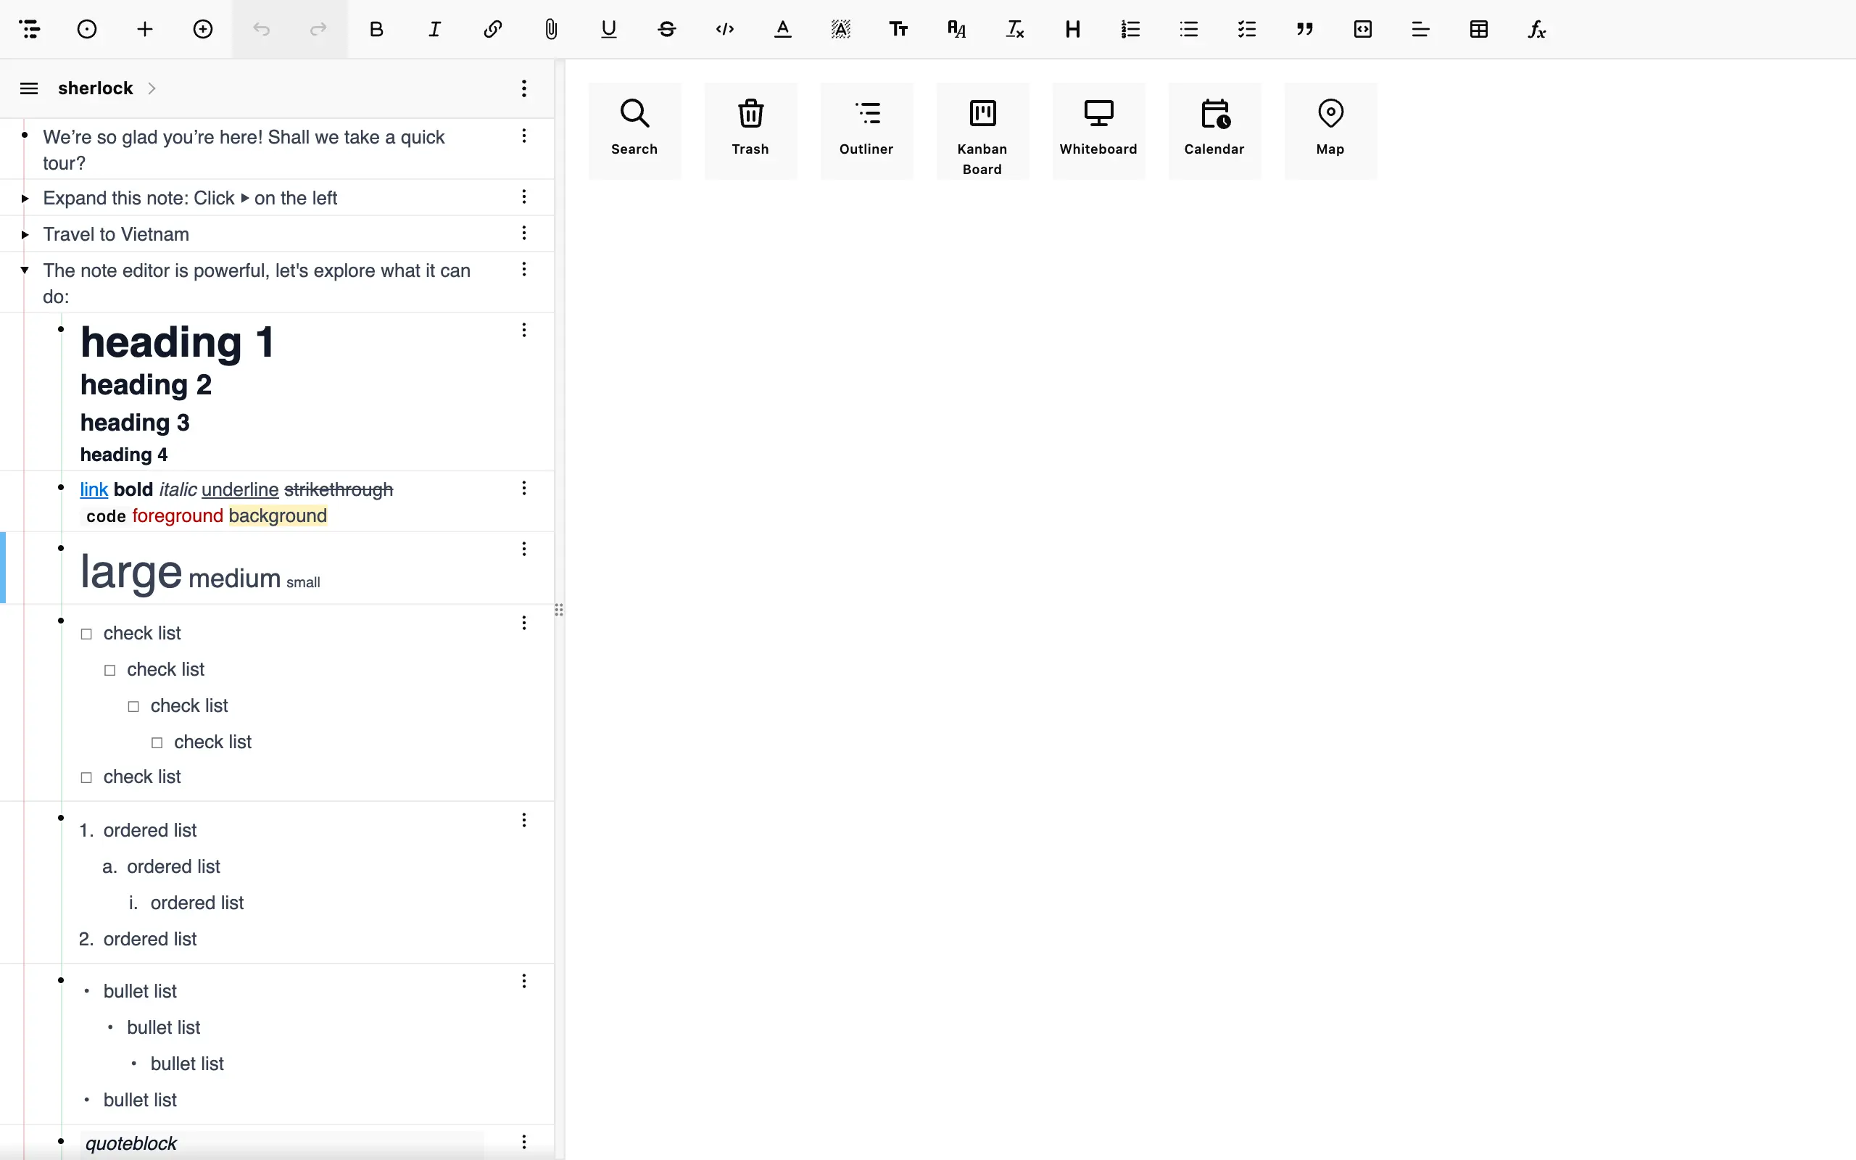Click the text color tool in toolbar

click(x=782, y=29)
